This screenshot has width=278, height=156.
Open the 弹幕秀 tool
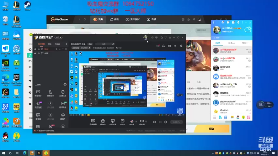pyautogui.click(x=63, y=116)
